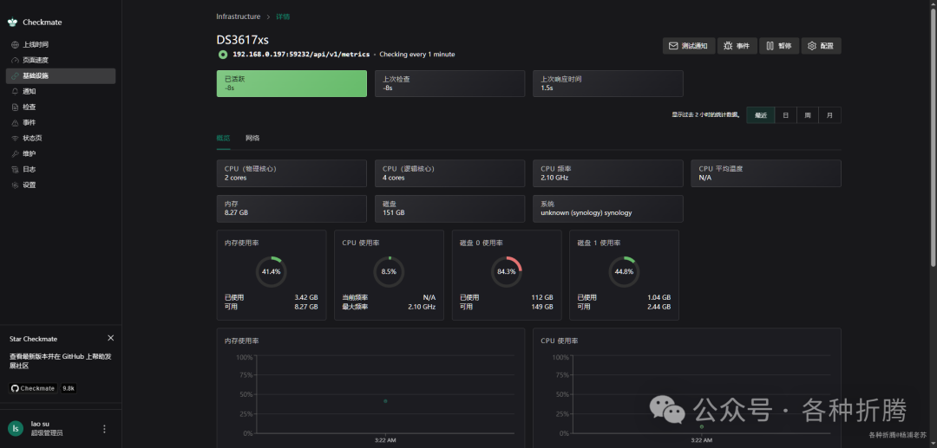Image resolution: width=937 pixels, height=448 pixels.
Task: Click the Star Checkmate heading
Action: tap(34, 339)
